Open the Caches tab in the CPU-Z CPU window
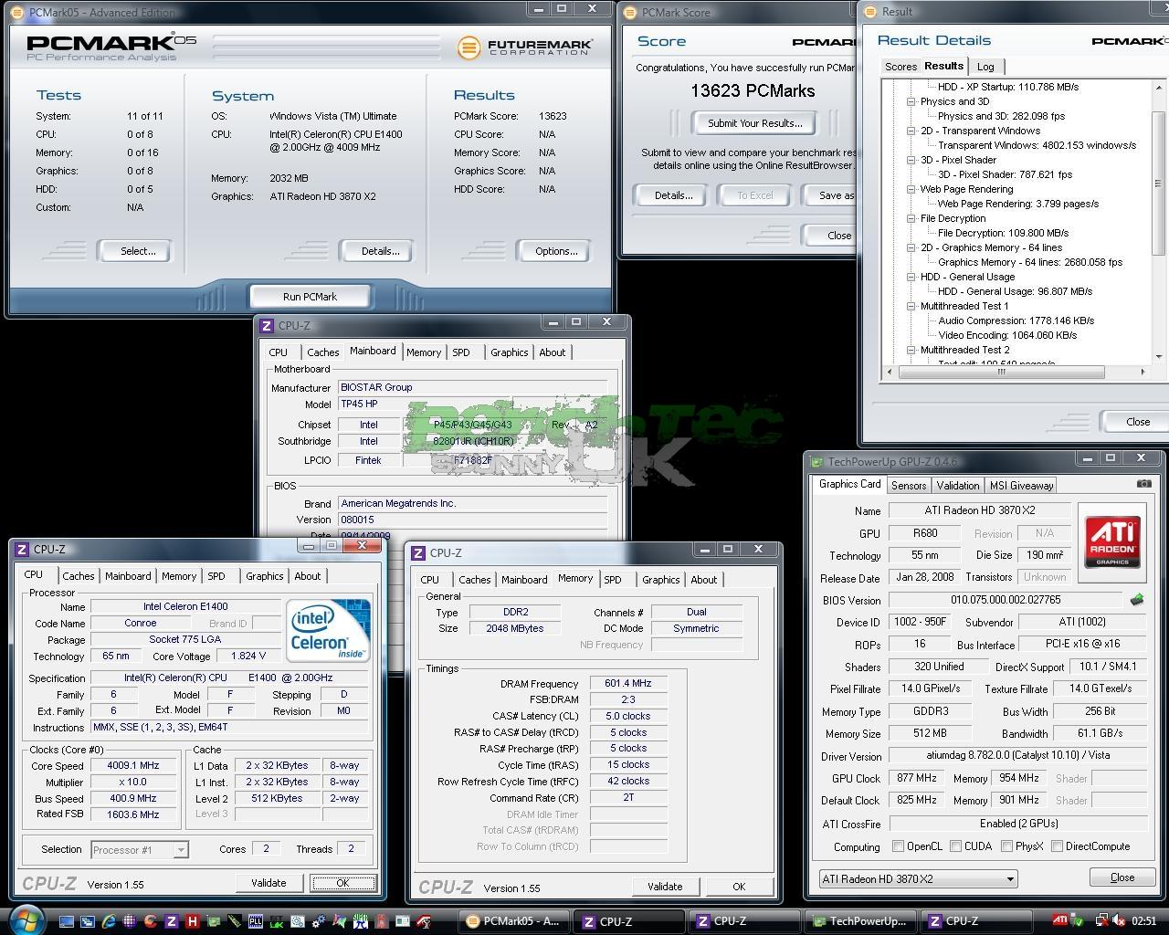This screenshot has height=935, width=1169. coord(78,576)
